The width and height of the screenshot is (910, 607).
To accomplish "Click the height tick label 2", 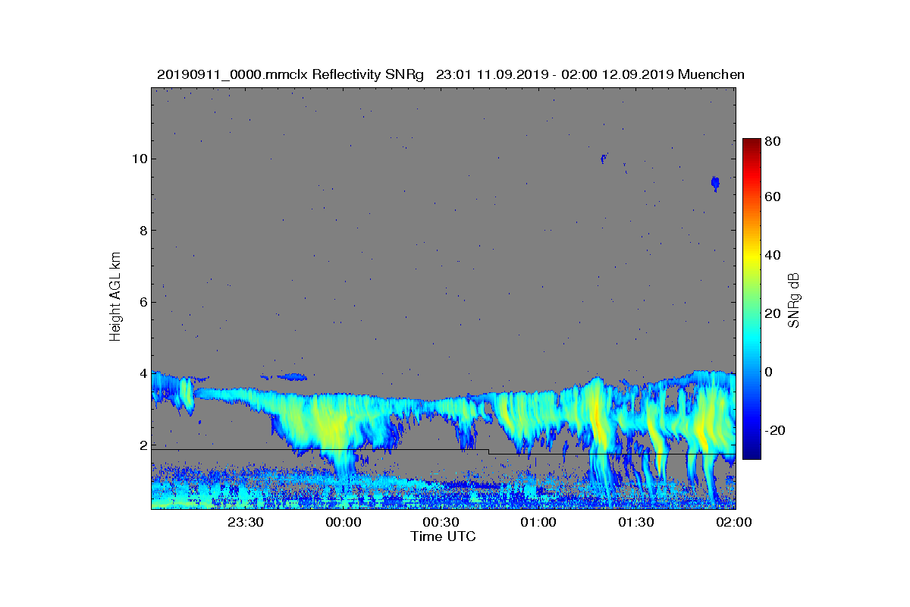I will (143, 445).
